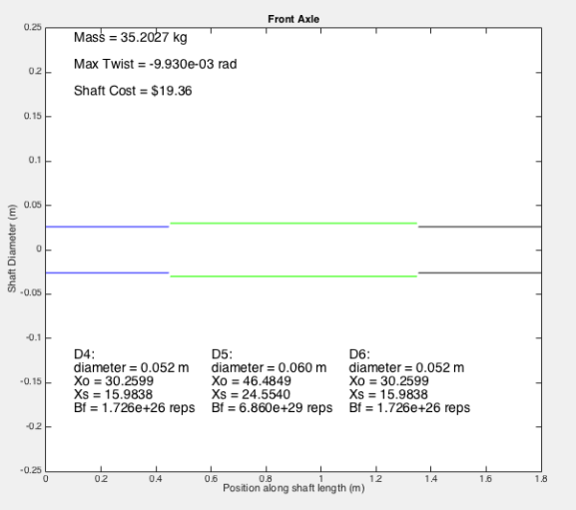Screen dimensions: 576x510
Task: Select the Shaft Diameter (m) y-axis label
Action: [x=12, y=249]
